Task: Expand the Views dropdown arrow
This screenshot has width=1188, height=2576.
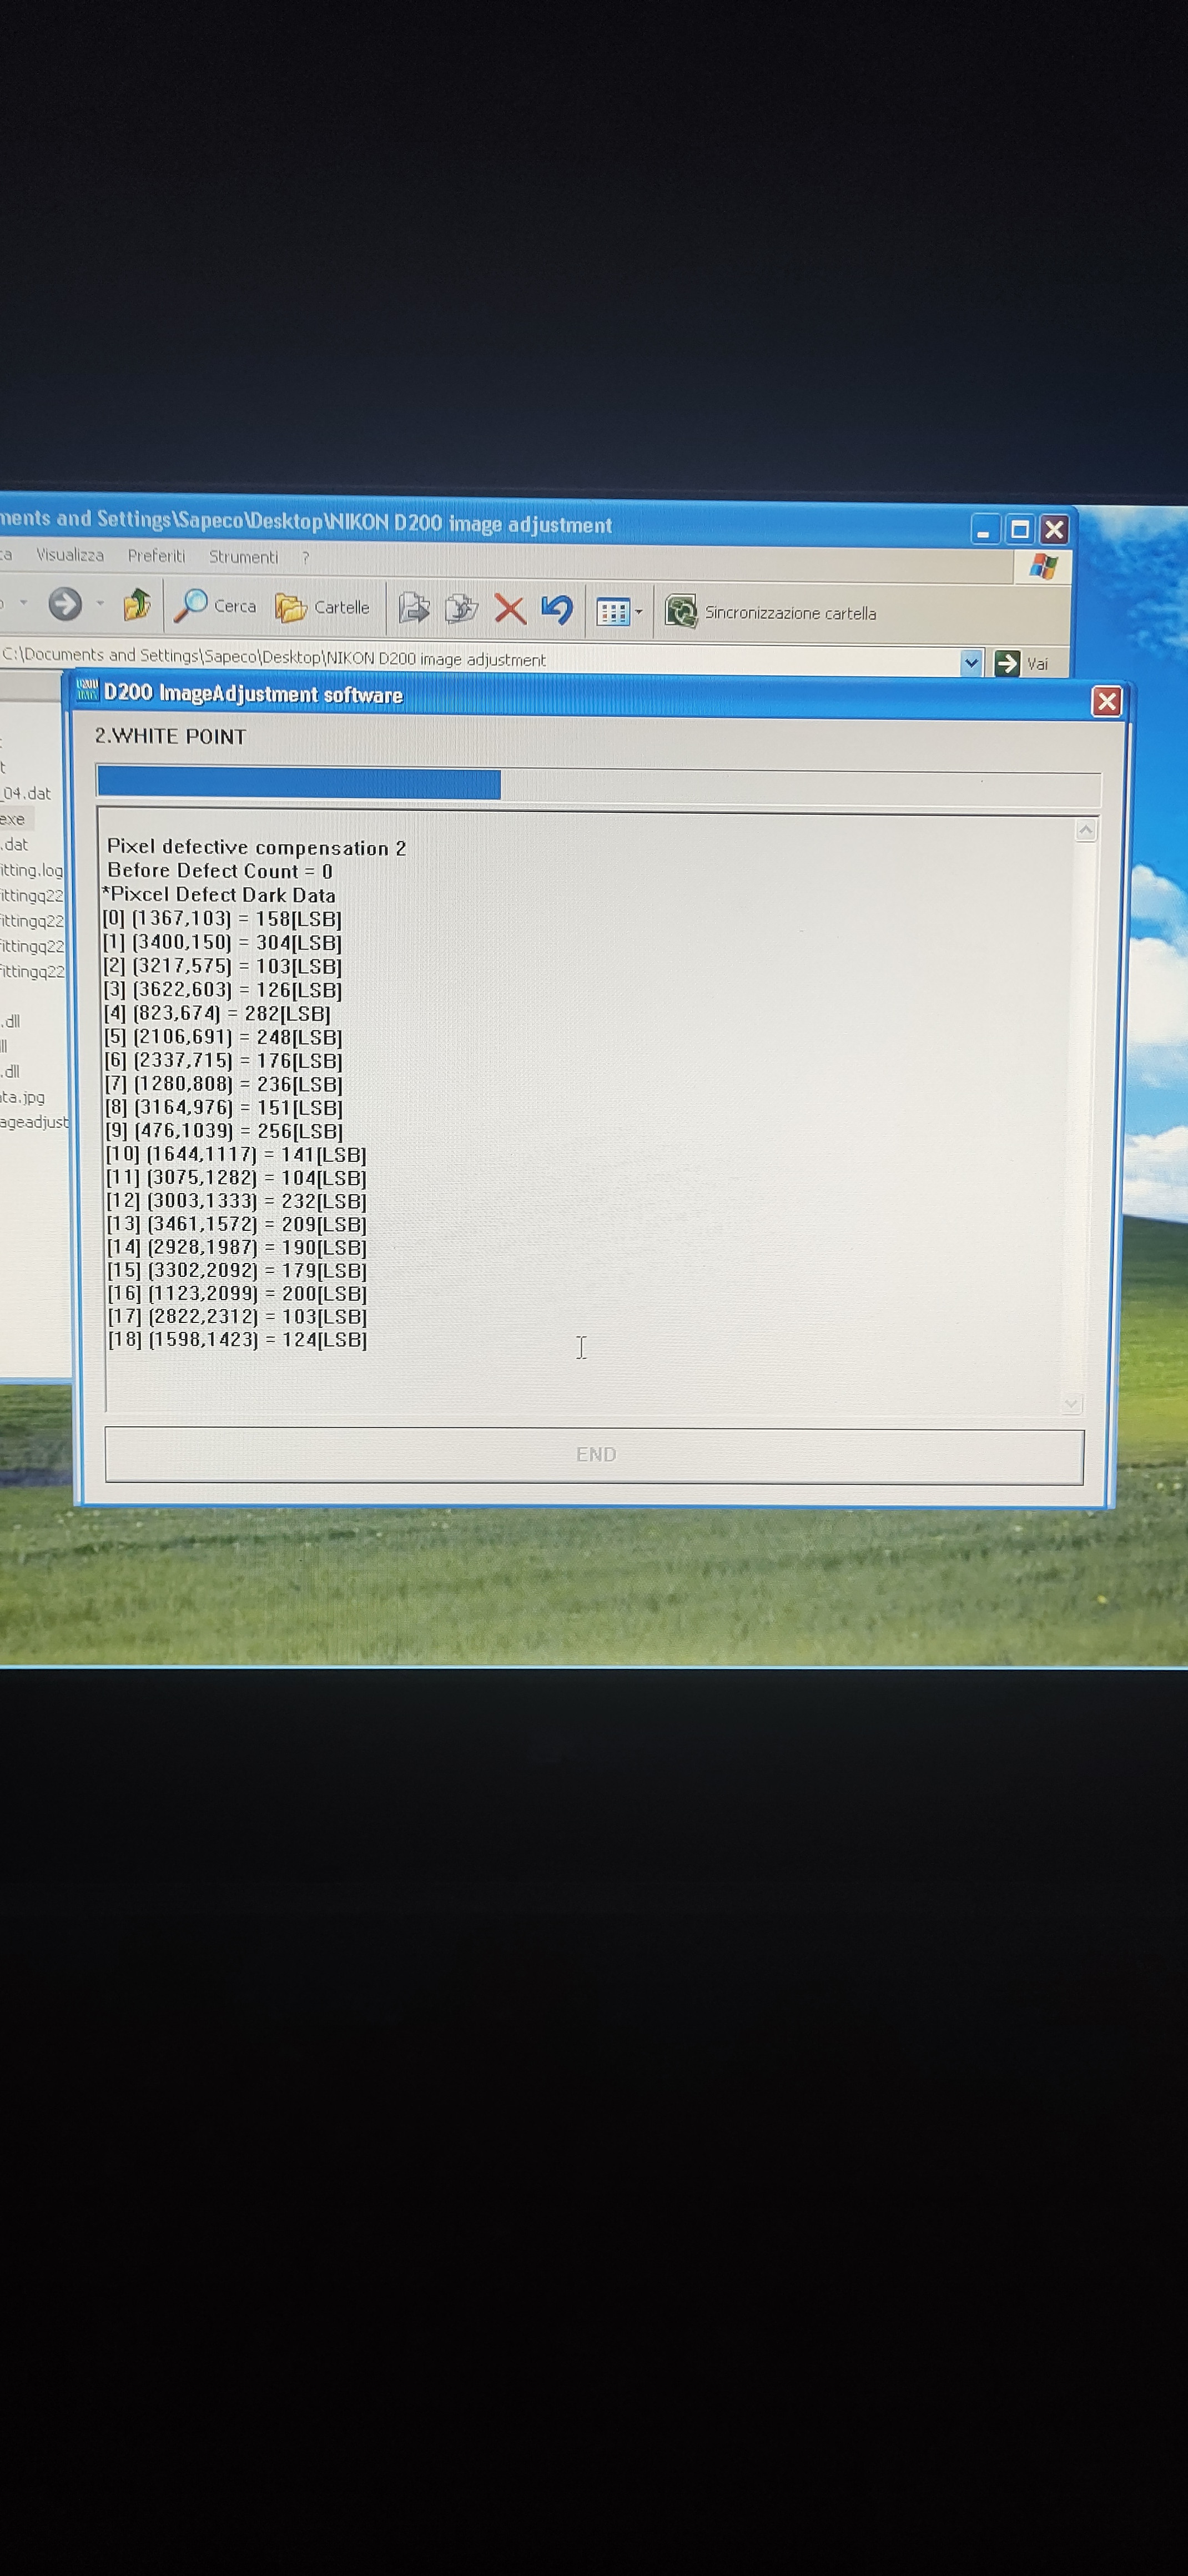Action: pyautogui.click(x=639, y=612)
